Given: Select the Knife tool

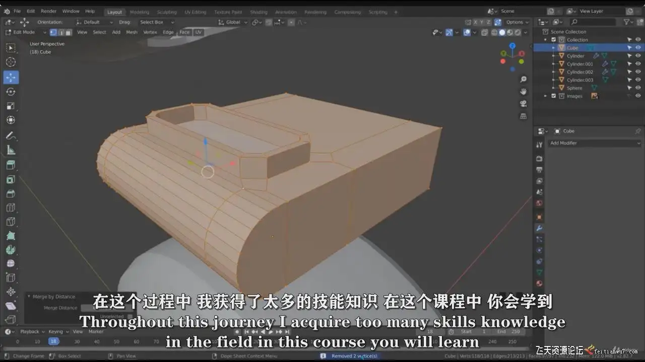Looking at the screenshot, I should pyautogui.click(x=11, y=222).
